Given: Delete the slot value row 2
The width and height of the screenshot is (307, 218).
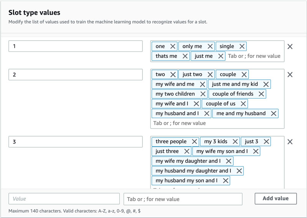Looking at the screenshot, I should point(290,74).
